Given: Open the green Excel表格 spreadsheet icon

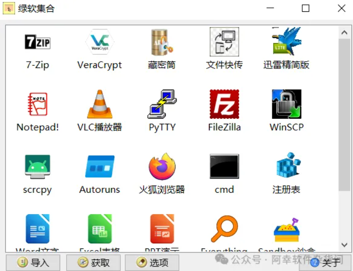Looking at the screenshot, I should pyautogui.click(x=100, y=229).
